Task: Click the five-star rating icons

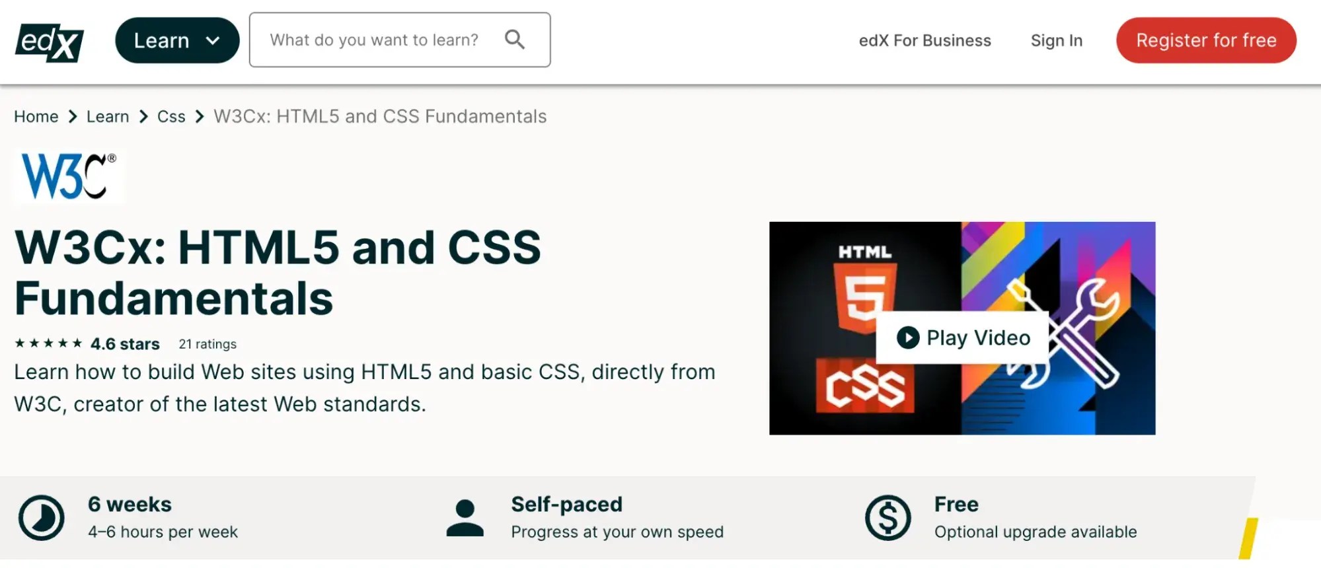Action: (x=48, y=343)
